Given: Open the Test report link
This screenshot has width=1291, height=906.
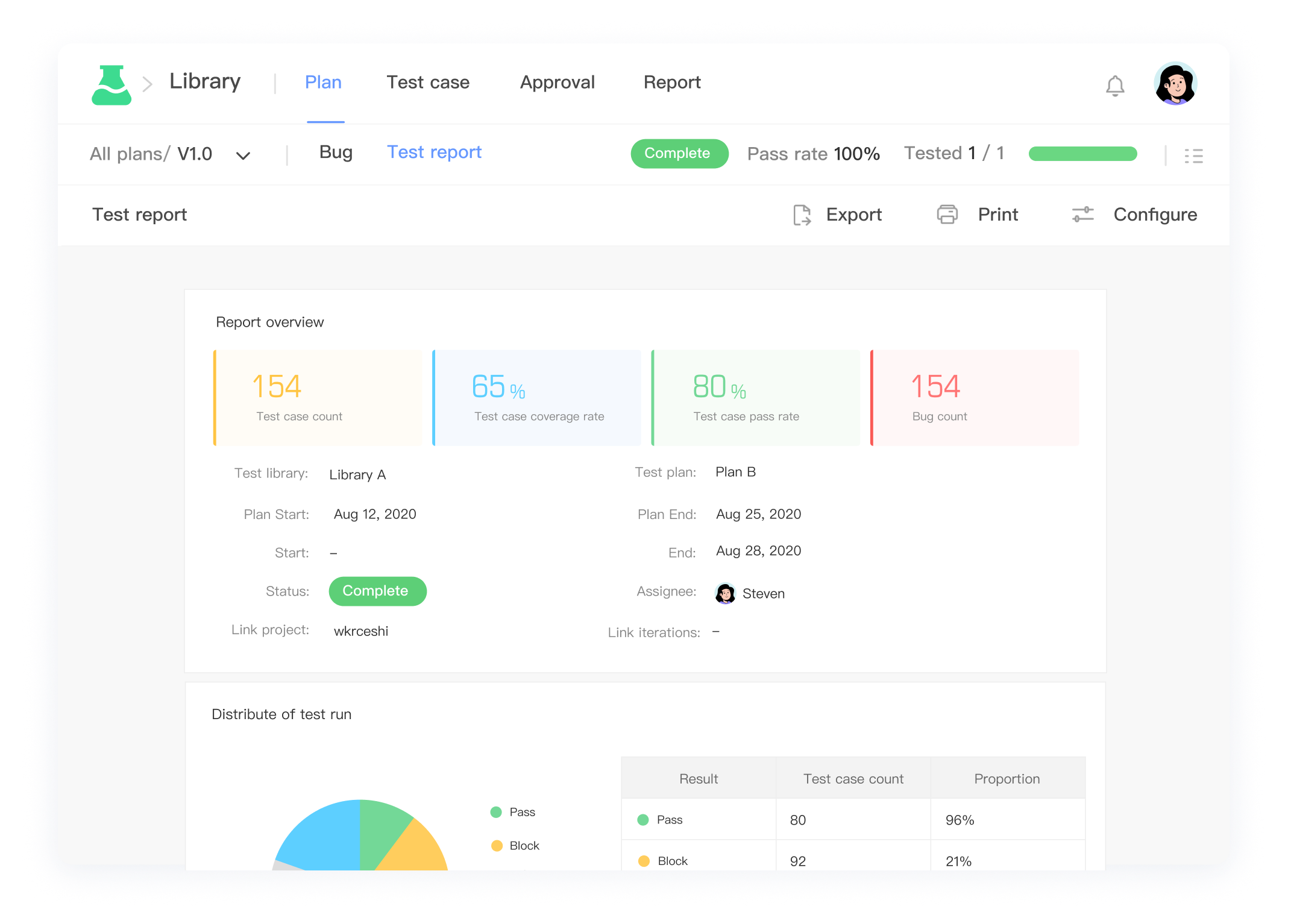Looking at the screenshot, I should [434, 152].
